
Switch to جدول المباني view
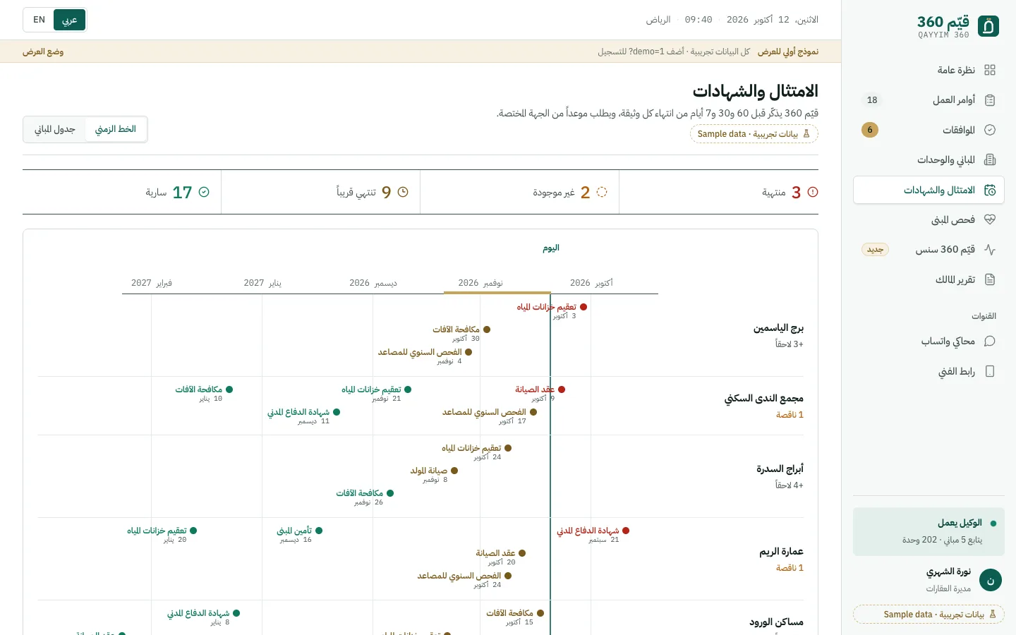coord(55,129)
